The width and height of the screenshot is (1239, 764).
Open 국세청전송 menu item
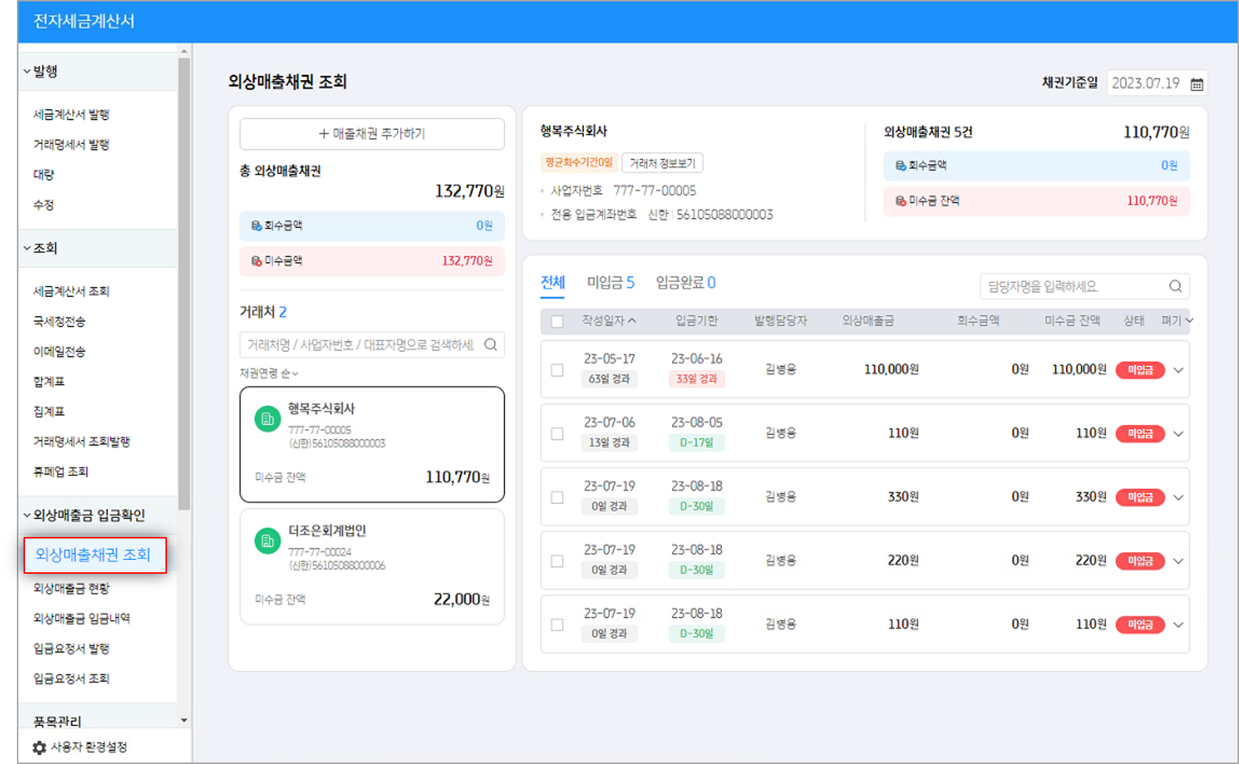(60, 322)
